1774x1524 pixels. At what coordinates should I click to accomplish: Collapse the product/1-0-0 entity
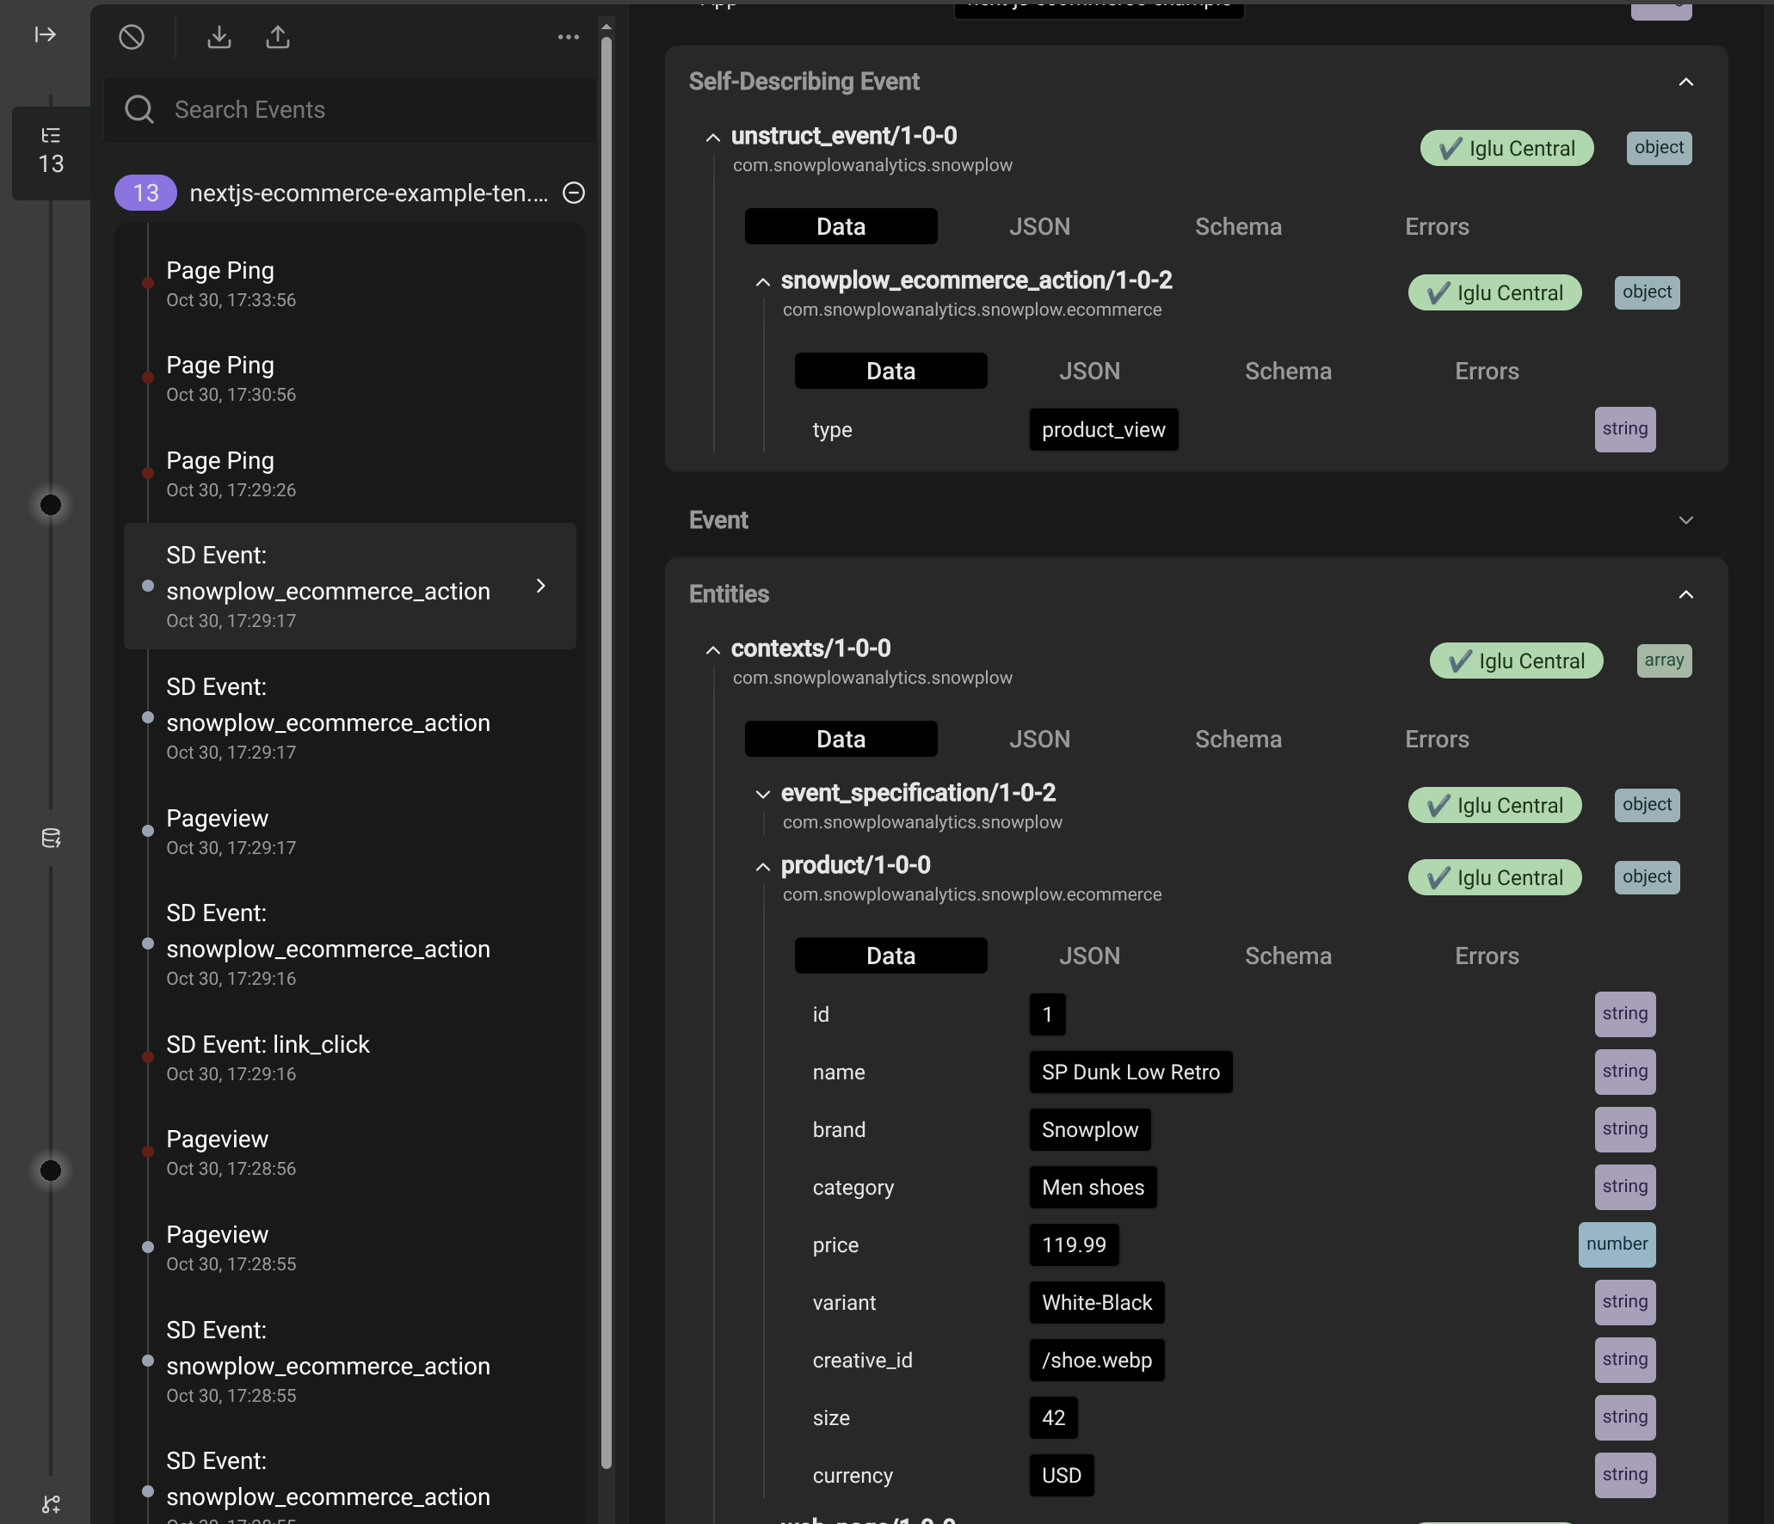coord(762,866)
